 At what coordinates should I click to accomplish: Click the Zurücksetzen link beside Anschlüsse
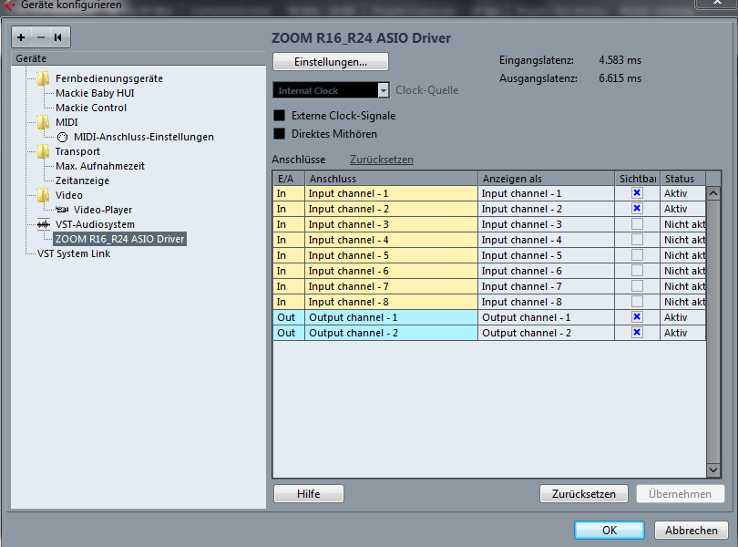382,160
